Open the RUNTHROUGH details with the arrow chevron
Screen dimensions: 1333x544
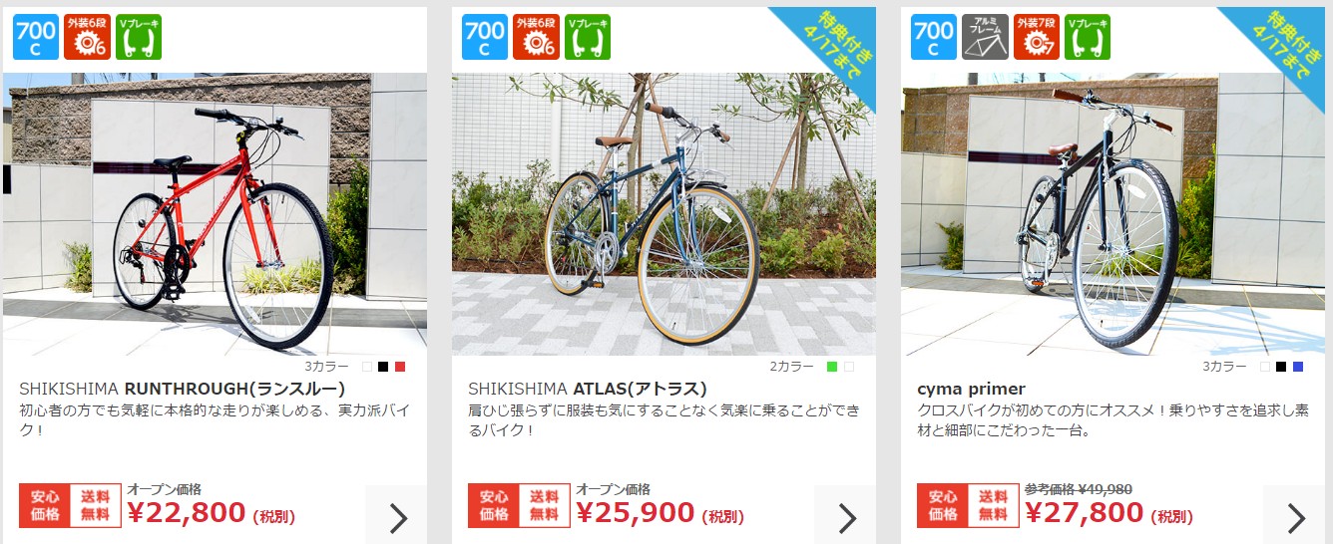tap(396, 515)
